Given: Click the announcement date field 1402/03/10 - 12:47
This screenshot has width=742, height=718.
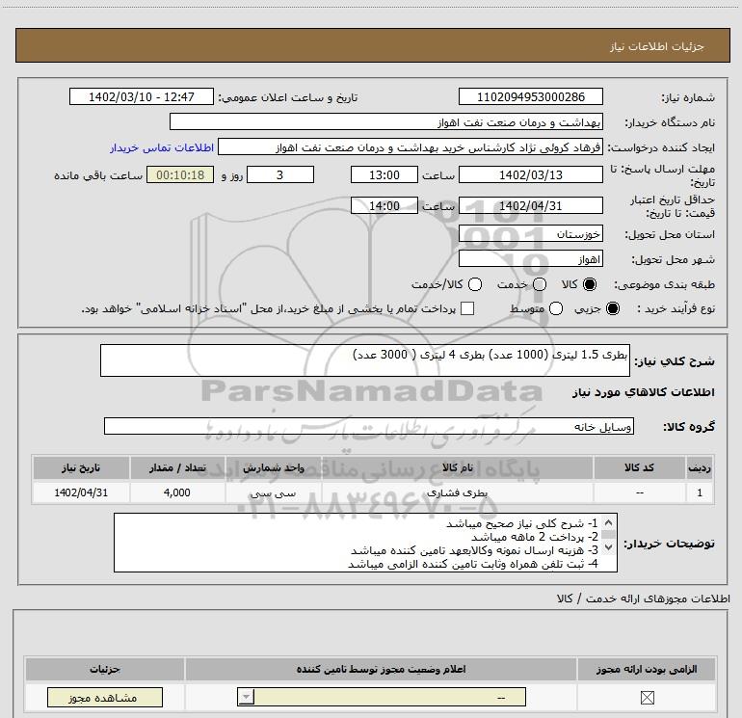Looking at the screenshot, I should [142, 97].
